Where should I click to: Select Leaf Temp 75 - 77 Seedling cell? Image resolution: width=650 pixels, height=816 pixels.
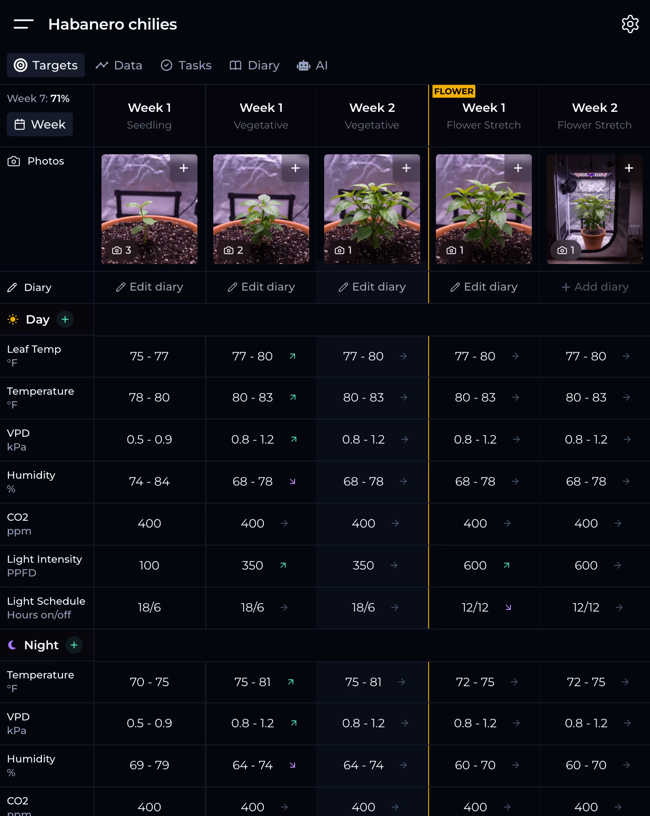tap(149, 356)
